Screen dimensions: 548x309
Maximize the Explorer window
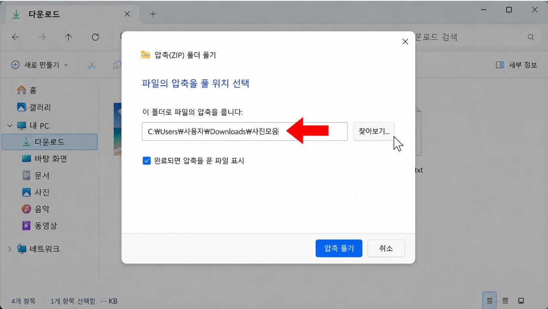pos(509,10)
